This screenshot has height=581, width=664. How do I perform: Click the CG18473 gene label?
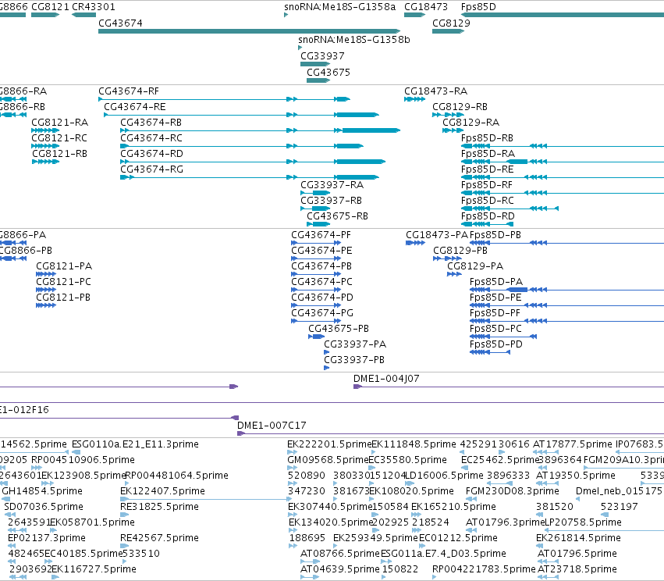(x=425, y=7)
